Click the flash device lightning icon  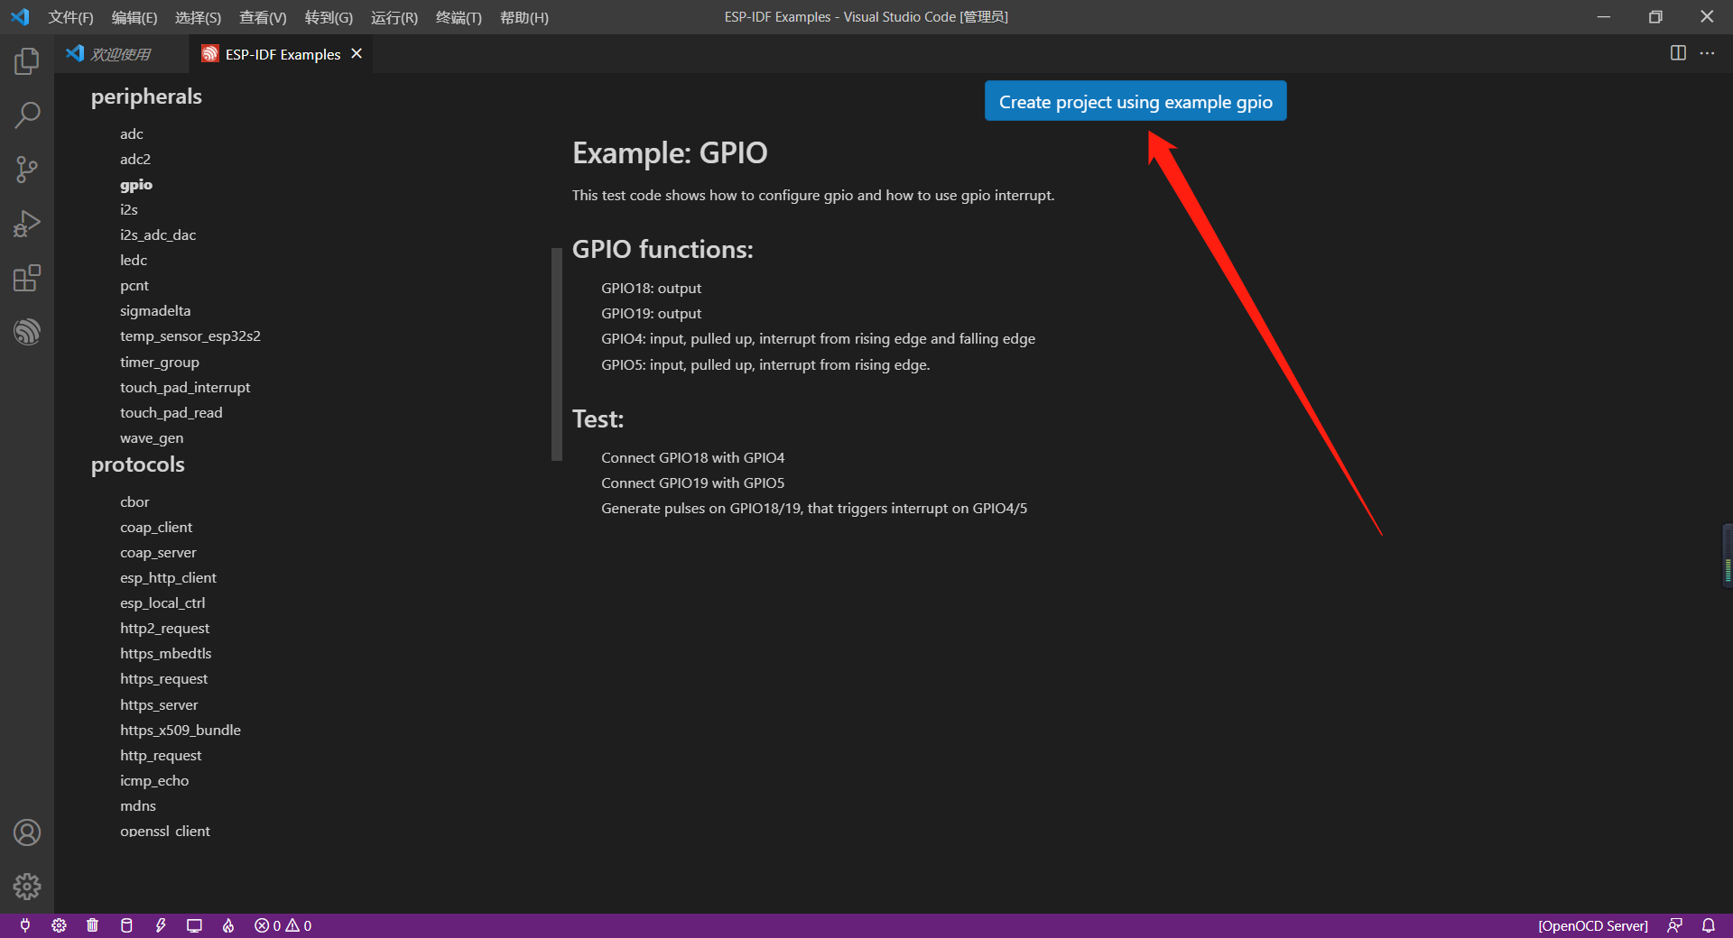point(161,925)
